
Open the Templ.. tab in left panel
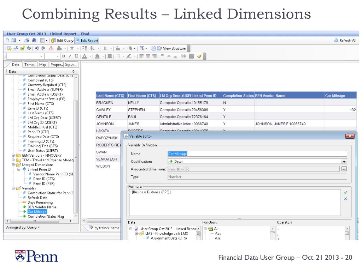point(30,65)
